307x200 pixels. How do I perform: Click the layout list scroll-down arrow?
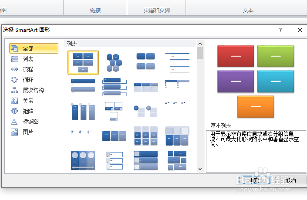(200, 169)
